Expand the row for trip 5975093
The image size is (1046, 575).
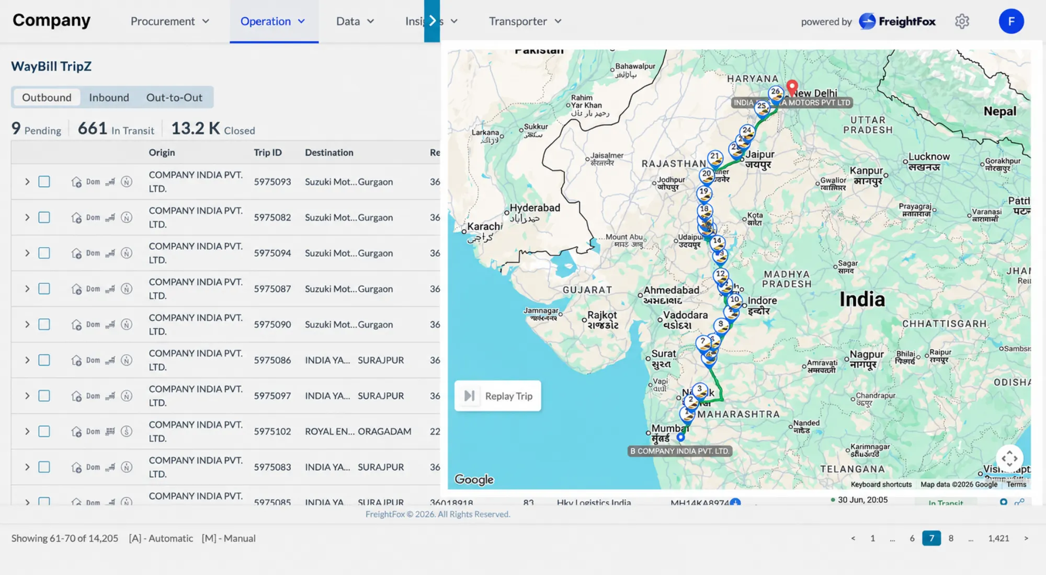27,182
